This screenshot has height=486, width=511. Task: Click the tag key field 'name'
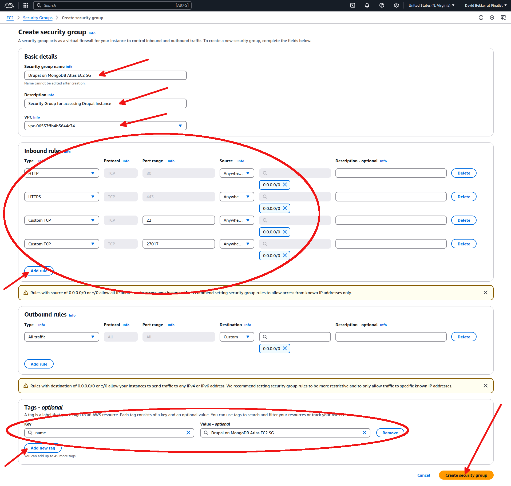tap(109, 433)
